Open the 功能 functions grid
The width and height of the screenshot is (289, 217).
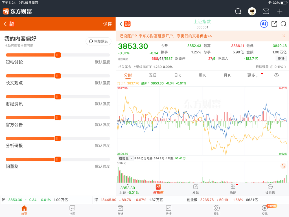233,189
